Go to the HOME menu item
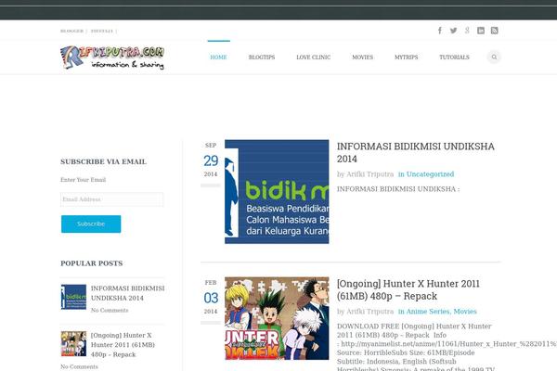The width and height of the screenshot is (557, 371). tap(218, 58)
